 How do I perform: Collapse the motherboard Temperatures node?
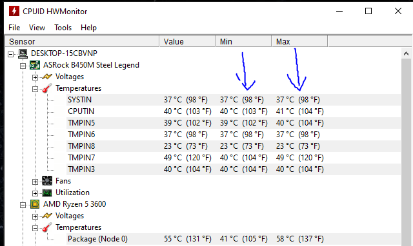click(35, 89)
